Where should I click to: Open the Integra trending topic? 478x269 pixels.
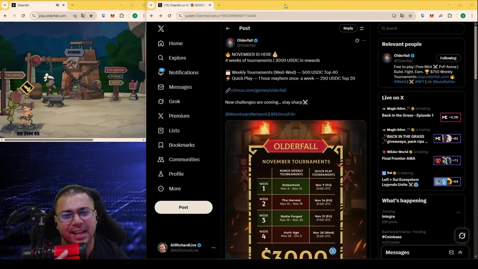pos(388,216)
